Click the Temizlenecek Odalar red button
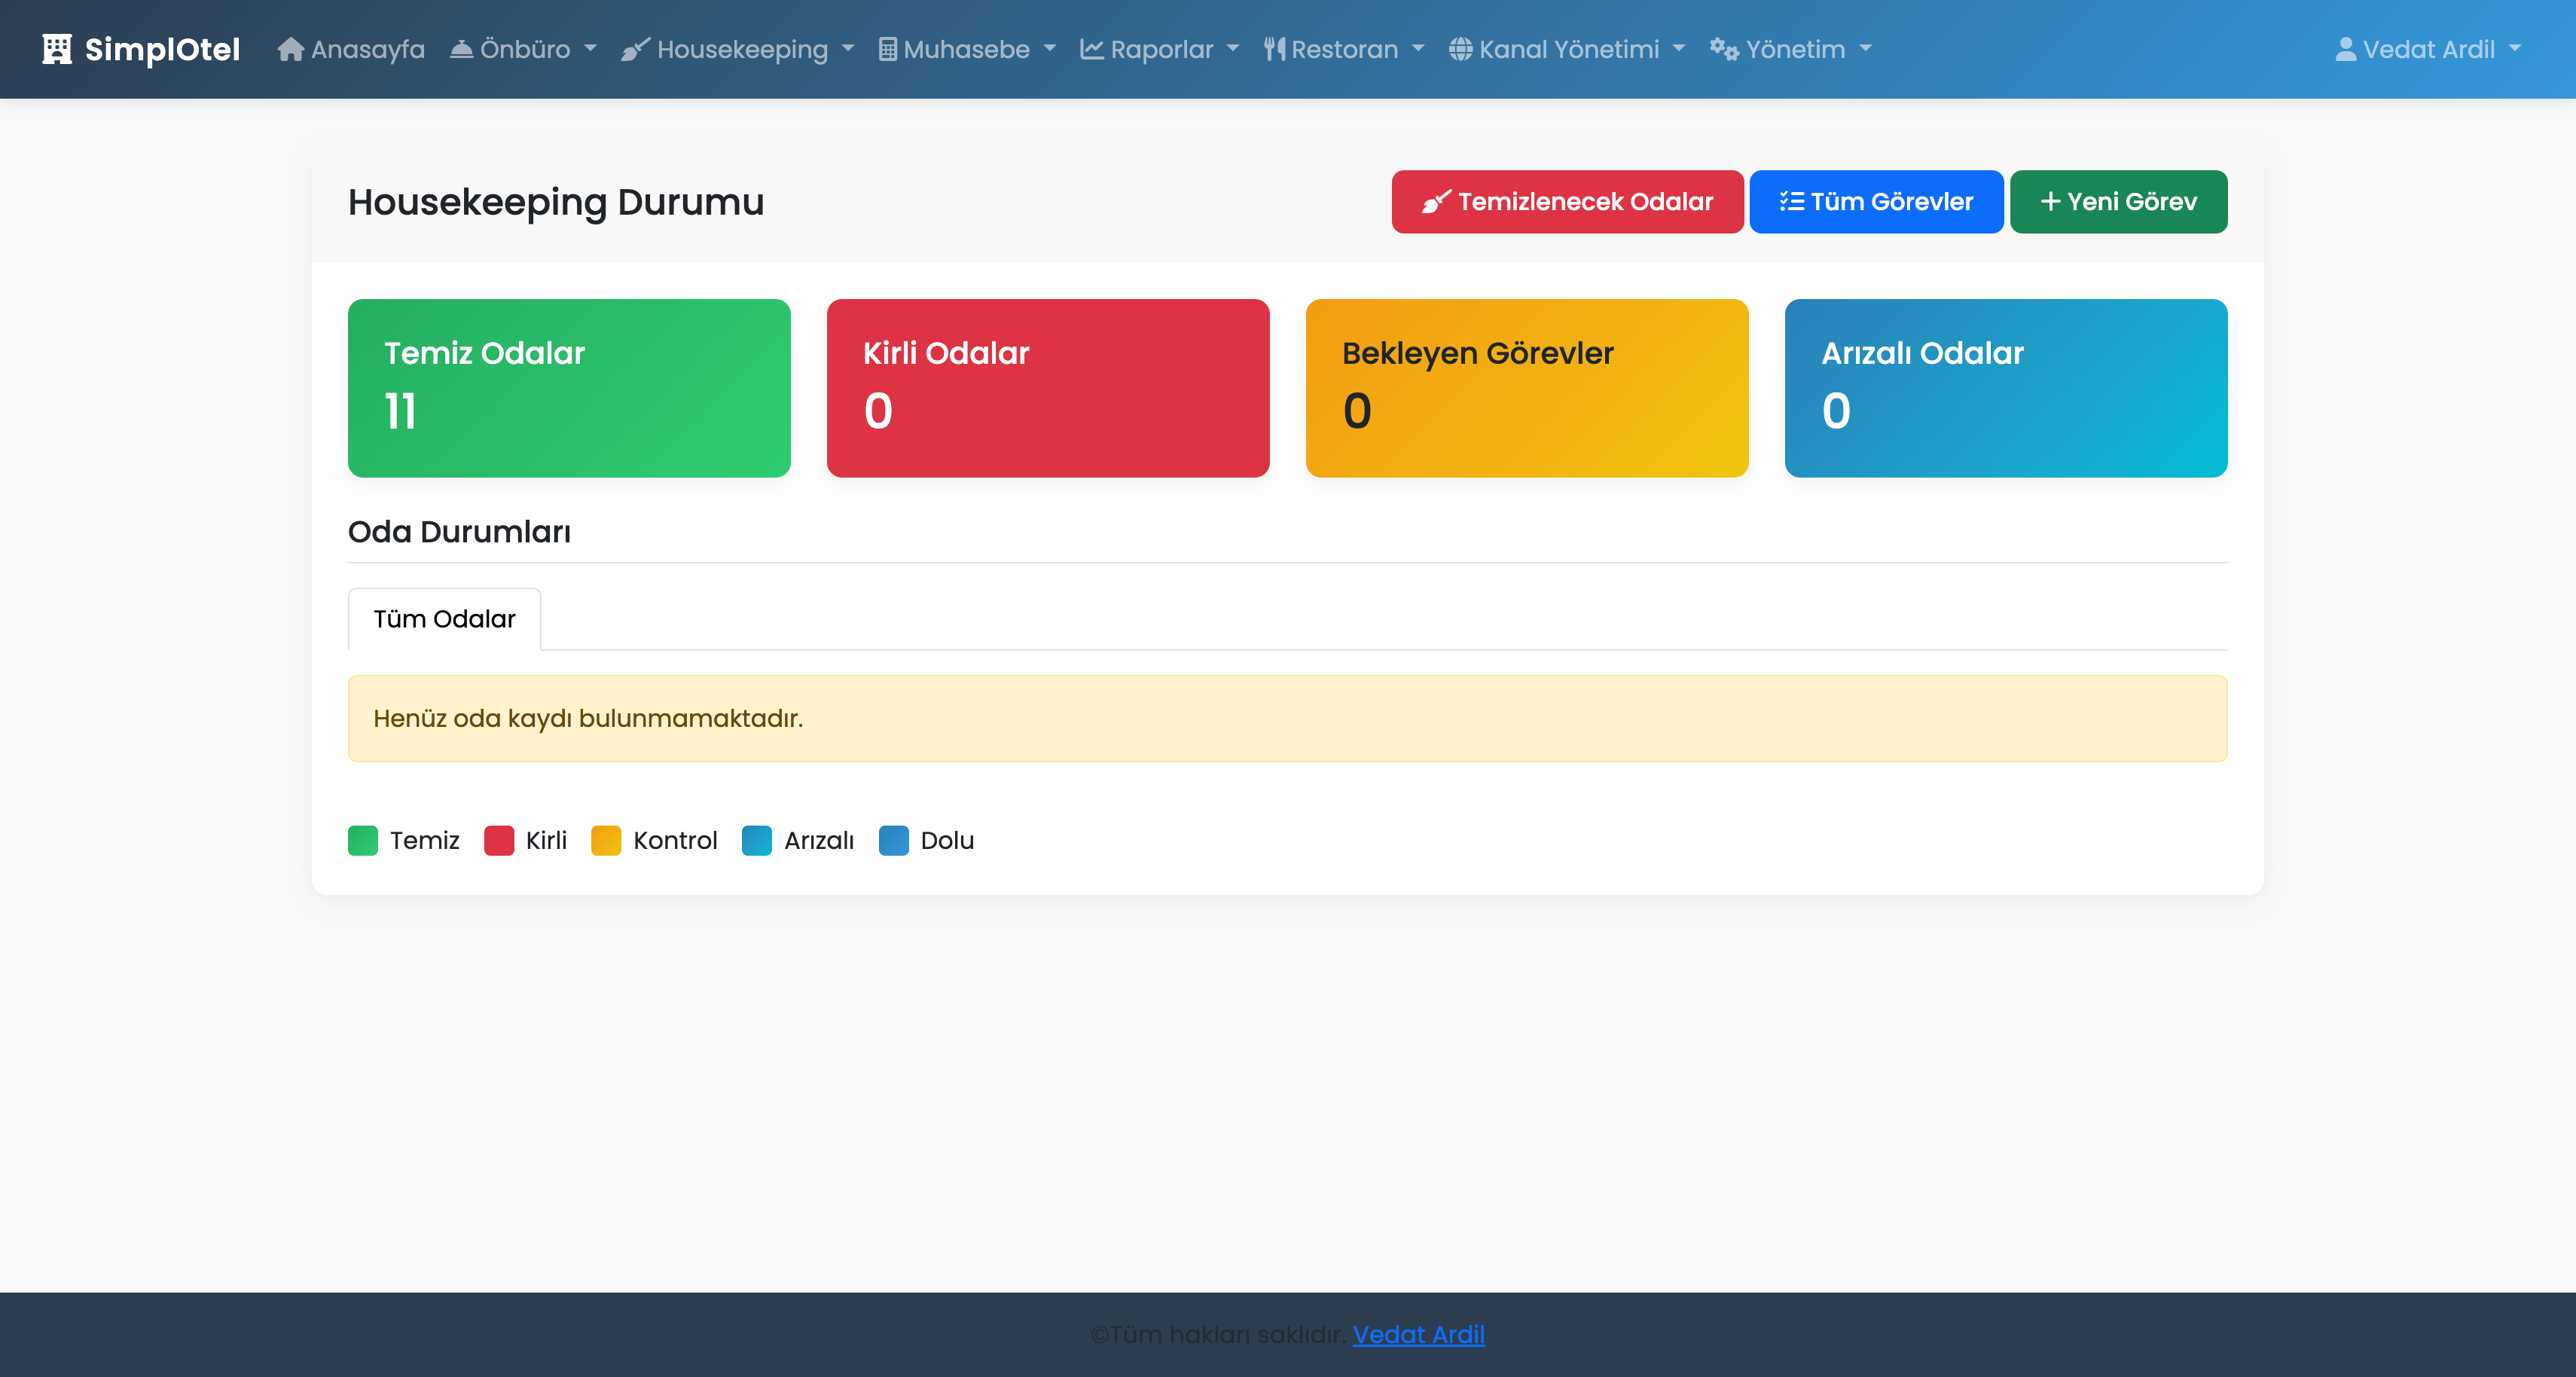2576x1377 pixels. 1567,202
